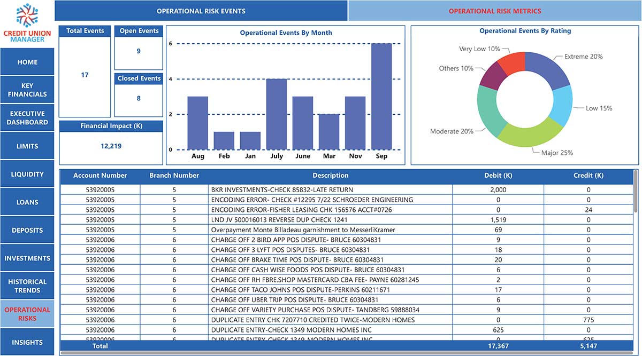642x356 pixels.
Task: Sort by the Account Number column header
Action: pos(100,176)
